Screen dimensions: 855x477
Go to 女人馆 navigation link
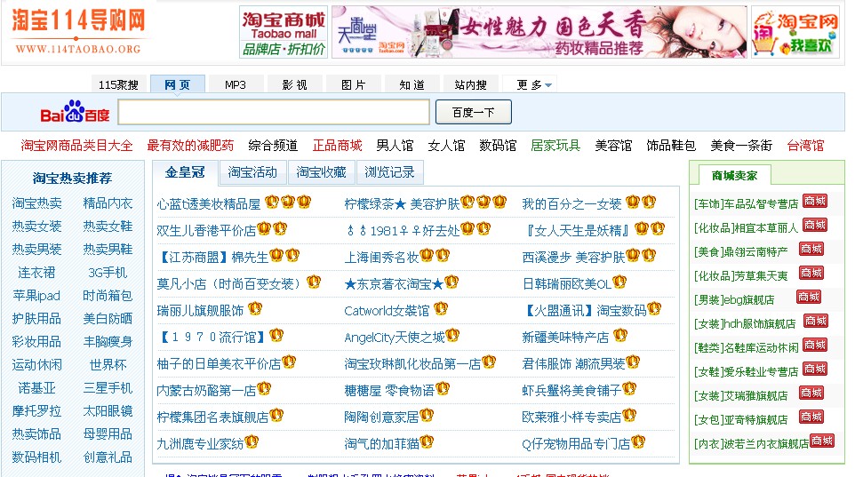coord(446,146)
